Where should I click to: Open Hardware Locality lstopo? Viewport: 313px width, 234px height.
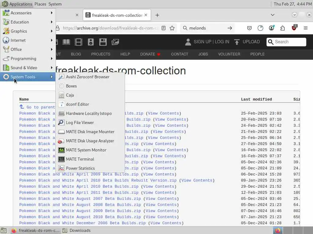click(x=90, y=113)
